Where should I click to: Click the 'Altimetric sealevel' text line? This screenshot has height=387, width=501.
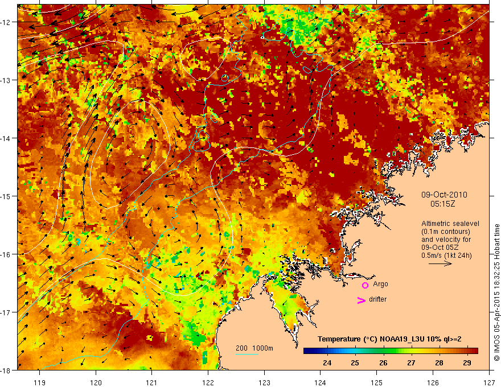point(450,224)
